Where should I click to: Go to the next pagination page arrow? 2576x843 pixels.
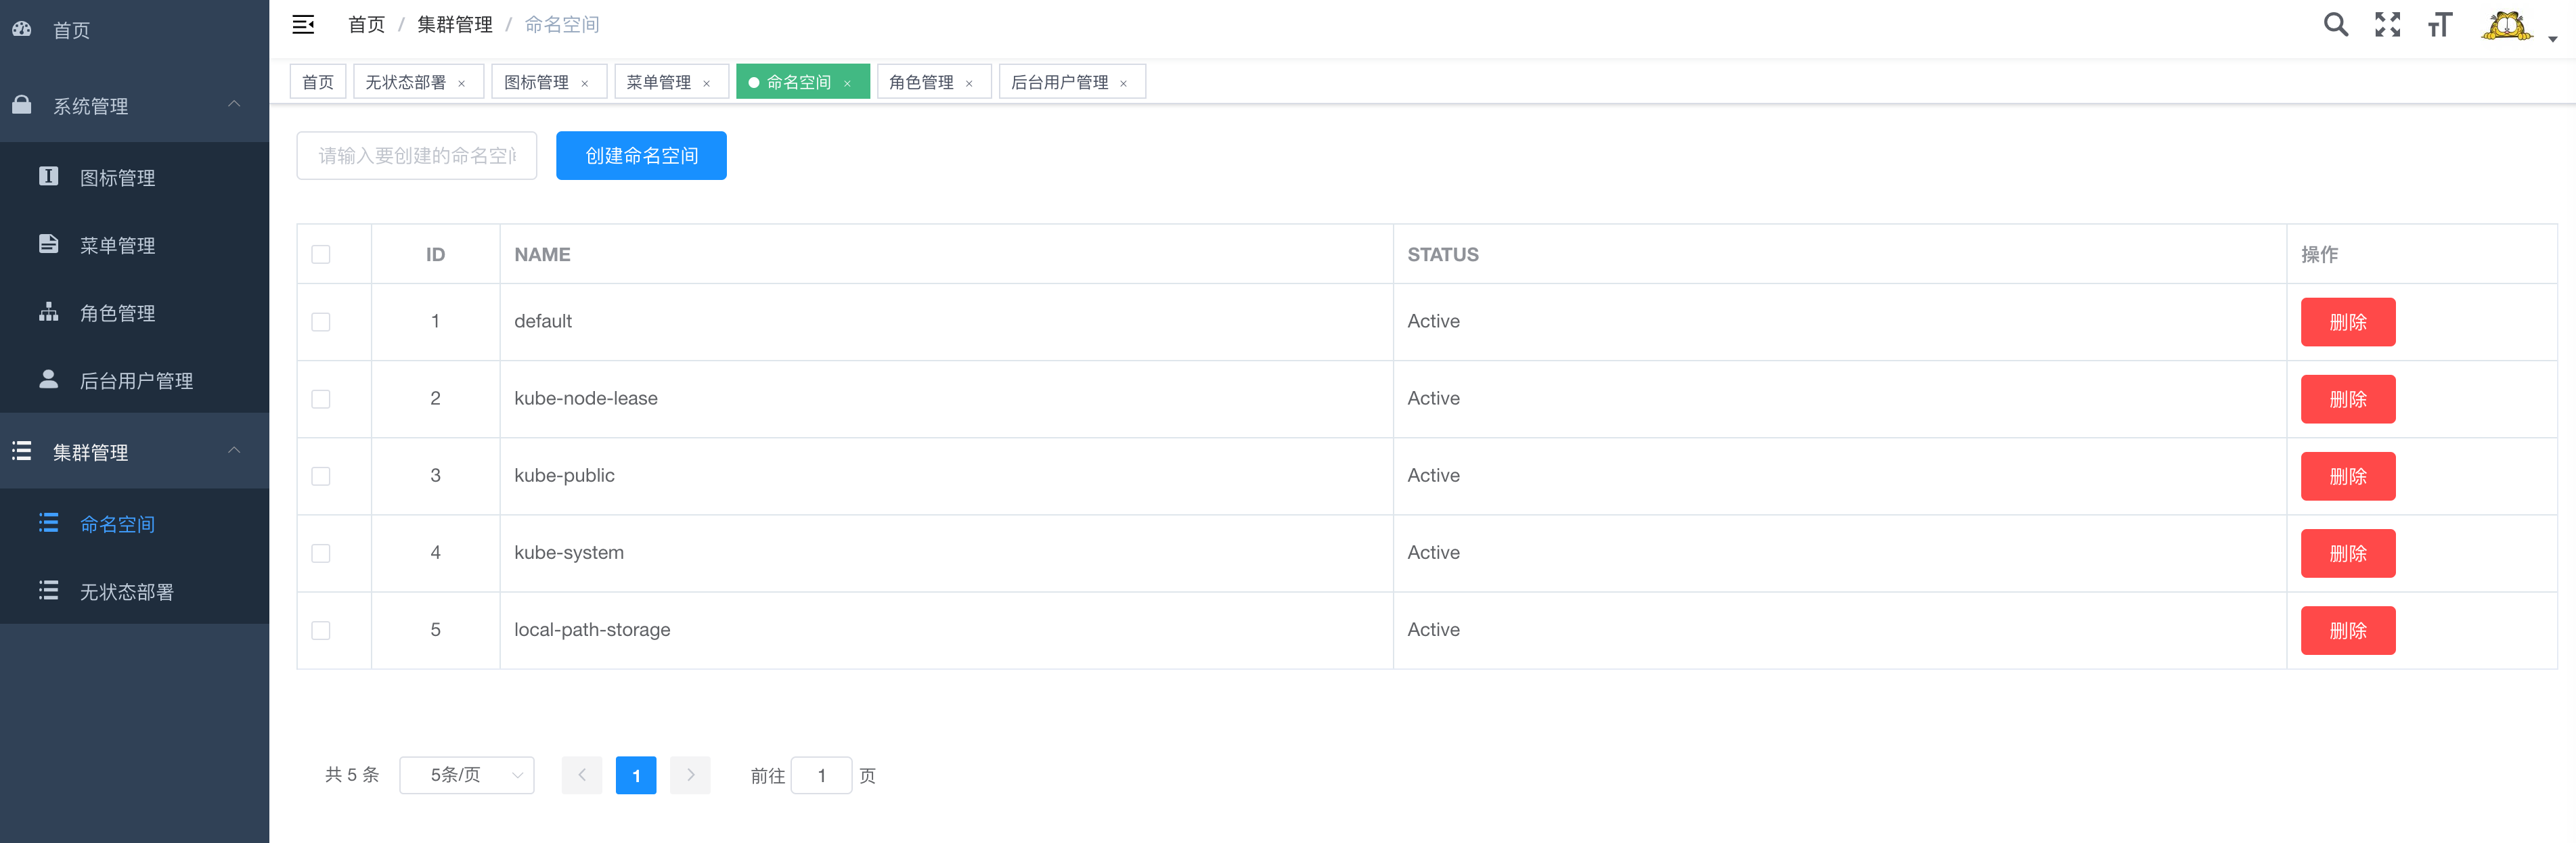tap(690, 775)
